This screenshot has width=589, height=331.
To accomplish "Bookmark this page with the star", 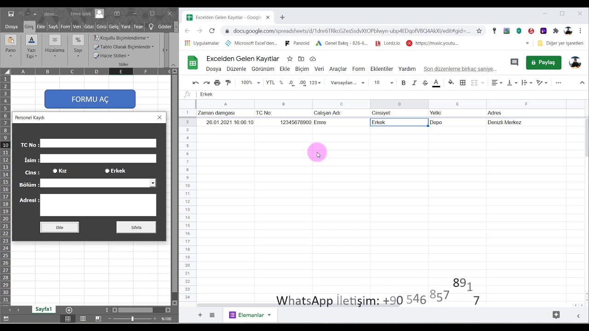I will pos(479,31).
